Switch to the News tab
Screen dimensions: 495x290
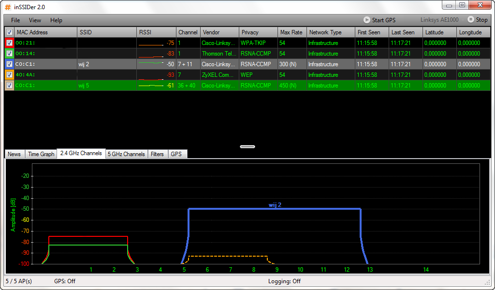14,154
